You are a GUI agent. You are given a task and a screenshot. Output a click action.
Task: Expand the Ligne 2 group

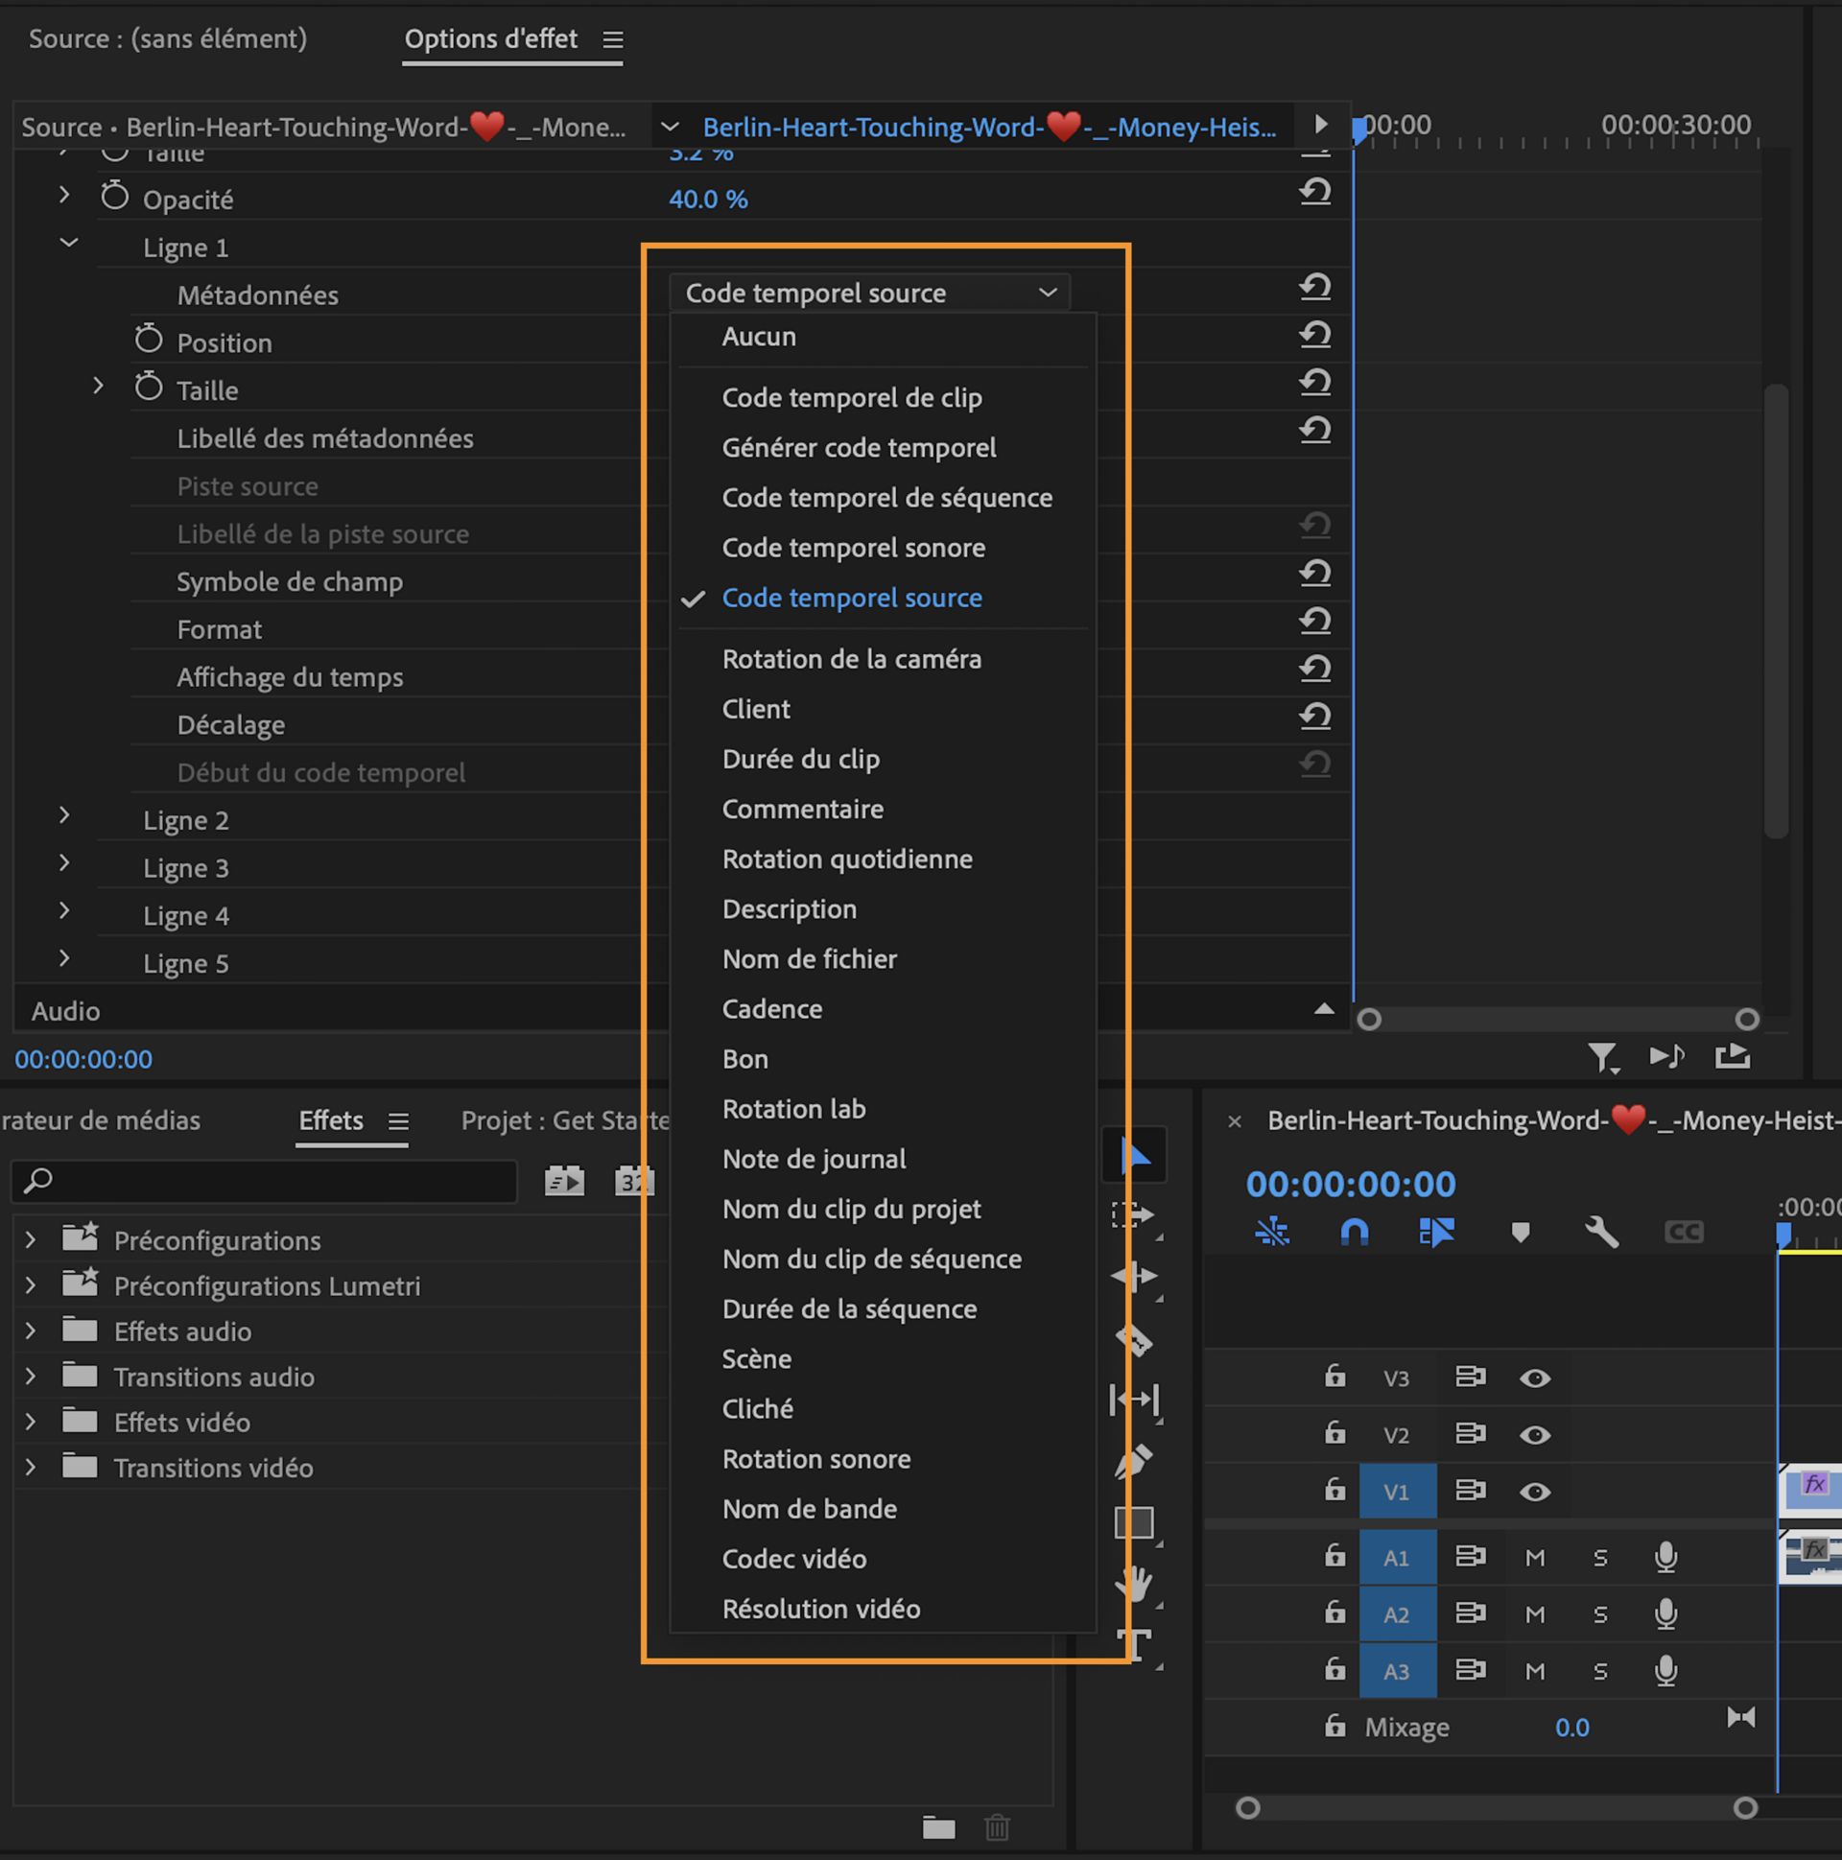click(64, 816)
